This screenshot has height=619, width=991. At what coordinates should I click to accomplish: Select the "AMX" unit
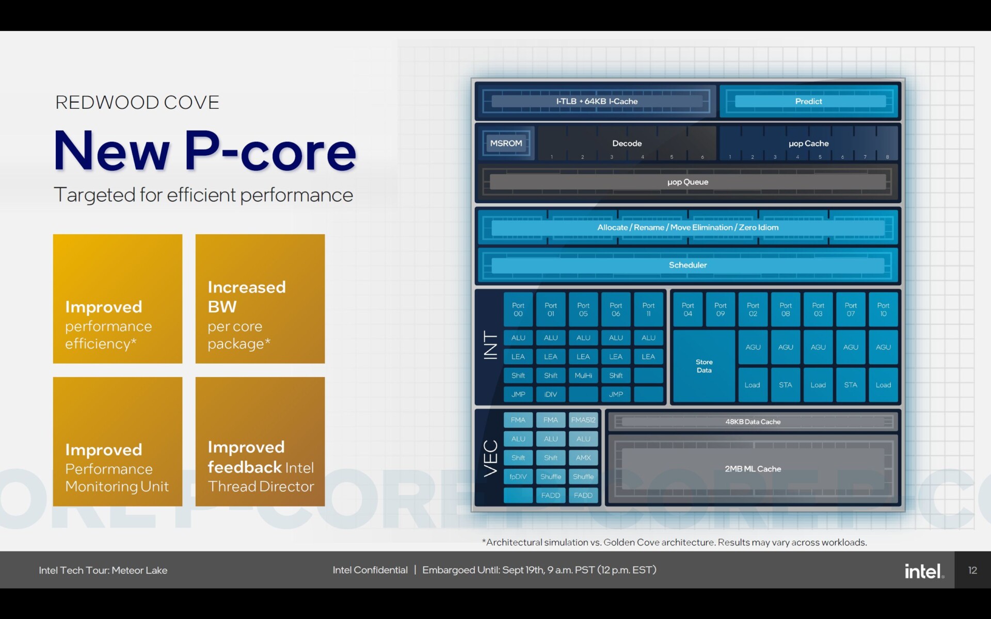click(x=583, y=458)
